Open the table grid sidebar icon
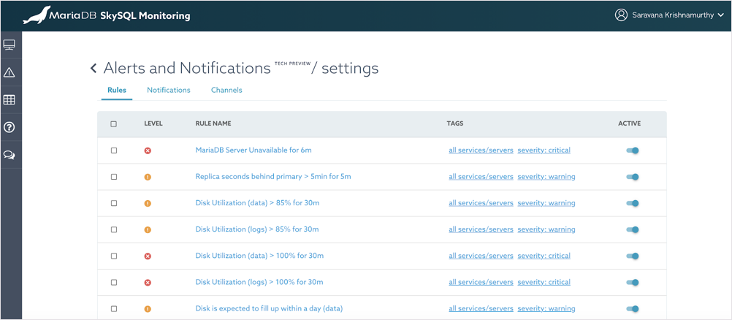Screen dimensions: 732x320 click(x=9, y=100)
